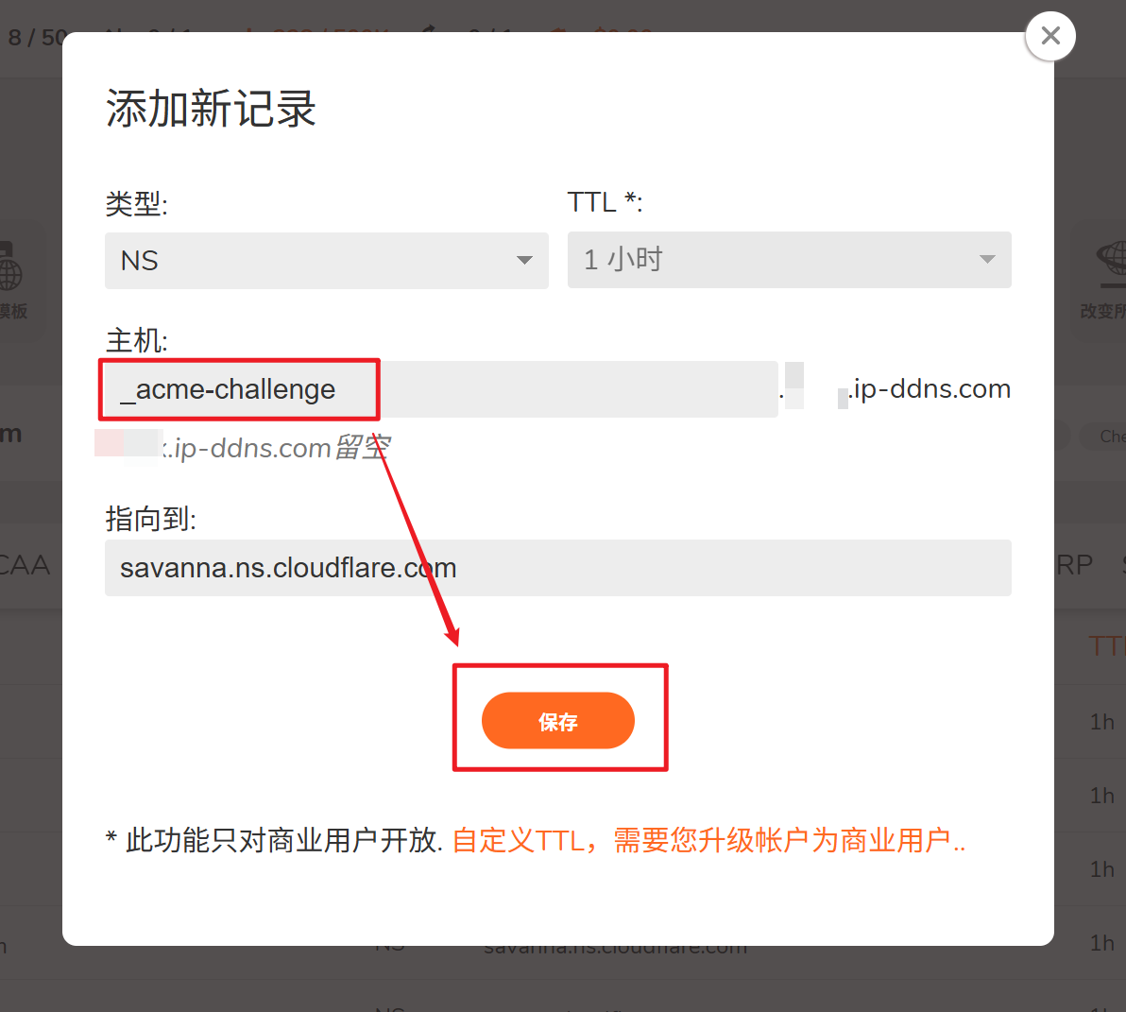Select the CAA record tab behind dialog
Viewport: 1126px width, 1012px height.
pos(24,565)
